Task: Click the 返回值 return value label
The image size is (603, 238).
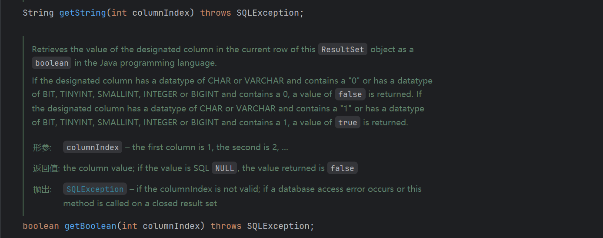Action: pos(46,168)
